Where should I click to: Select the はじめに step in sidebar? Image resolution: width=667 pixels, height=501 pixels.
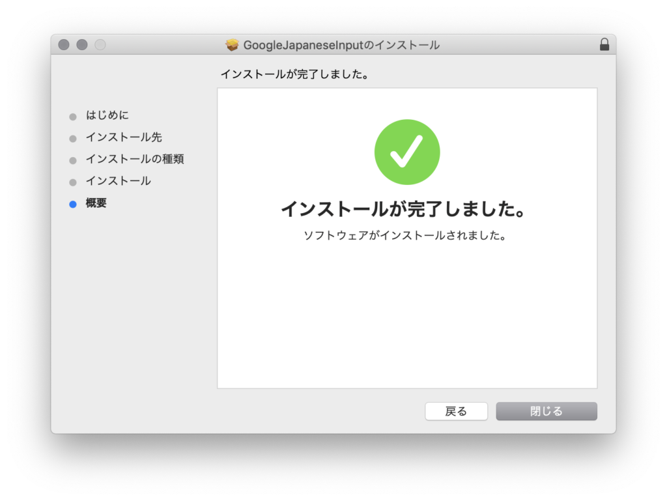click(x=107, y=115)
